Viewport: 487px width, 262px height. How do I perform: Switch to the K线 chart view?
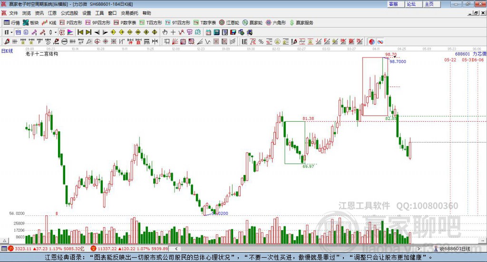pyautogui.click(x=49, y=23)
